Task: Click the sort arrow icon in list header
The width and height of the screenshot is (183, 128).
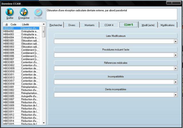Action: click(6, 25)
